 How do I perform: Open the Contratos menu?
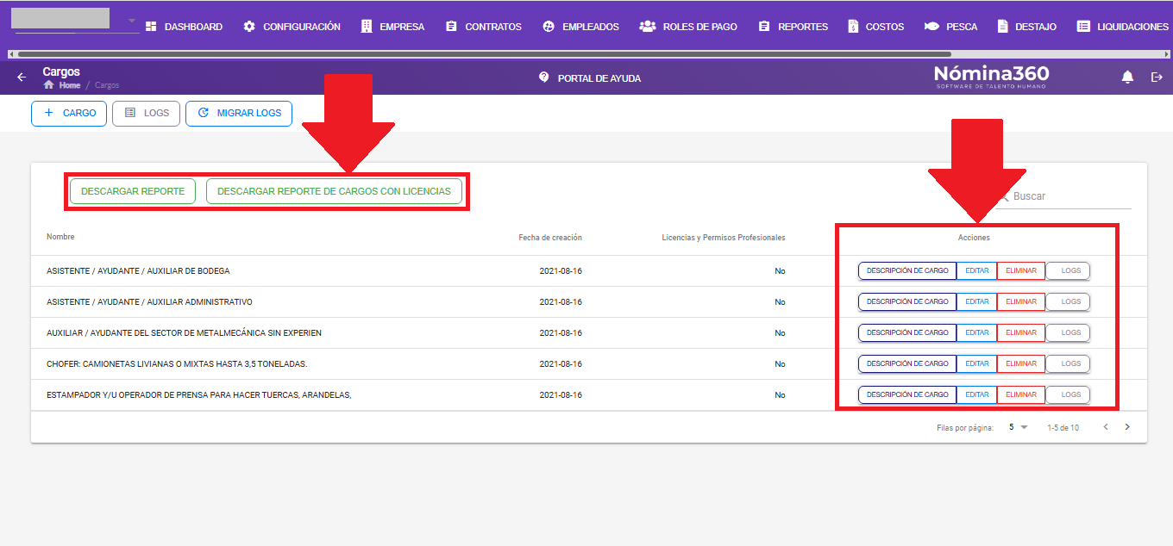[x=484, y=27]
